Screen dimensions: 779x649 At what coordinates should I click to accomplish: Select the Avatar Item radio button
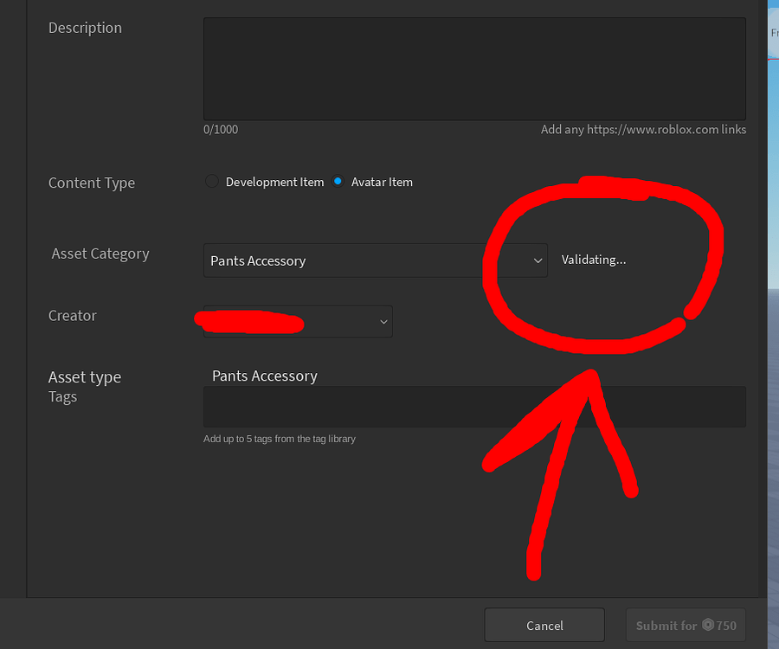coord(337,181)
